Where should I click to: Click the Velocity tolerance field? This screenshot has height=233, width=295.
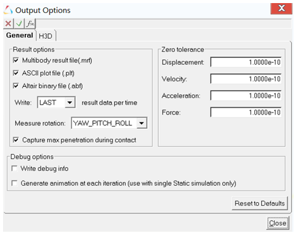[x=246, y=79]
